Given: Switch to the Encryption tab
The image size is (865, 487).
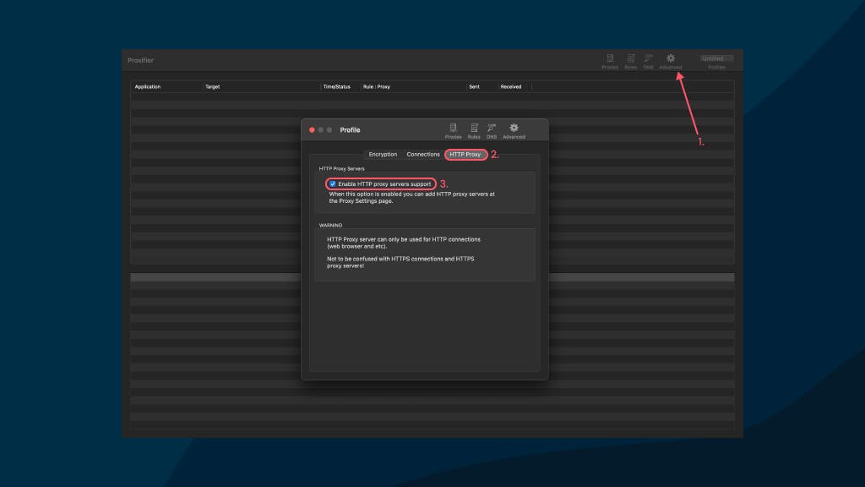Looking at the screenshot, I should tap(383, 155).
